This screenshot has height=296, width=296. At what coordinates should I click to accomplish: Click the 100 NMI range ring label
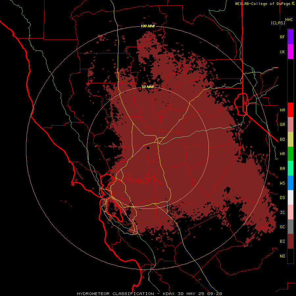tap(148, 26)
